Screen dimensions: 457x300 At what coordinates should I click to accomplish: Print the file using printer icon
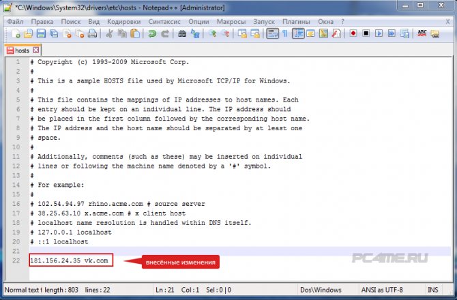point(92,34)
